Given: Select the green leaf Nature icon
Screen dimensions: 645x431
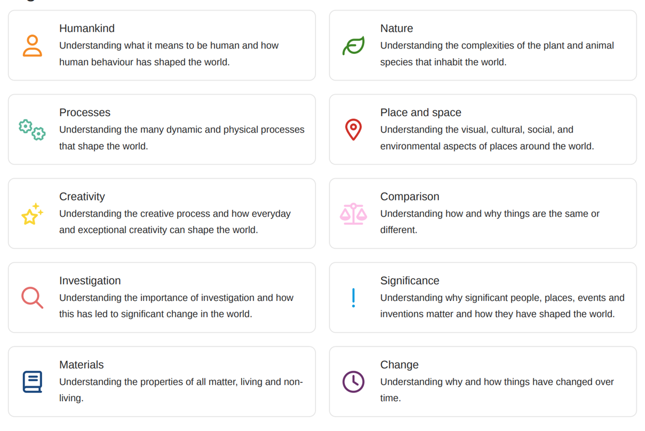Looking at the screenshot, I should pyautogui.click(x=353, y=45).
